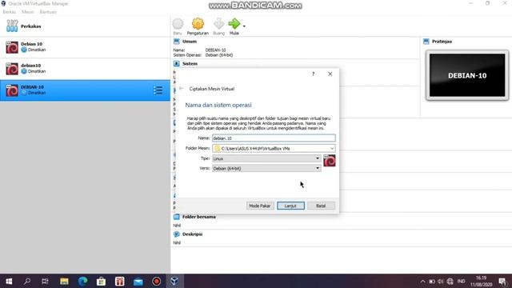Image resolution: width=512 pixels, height=288 pixels.
Task: Click the Deskripsi speech bubble icon
Action: tap(177, 234)
